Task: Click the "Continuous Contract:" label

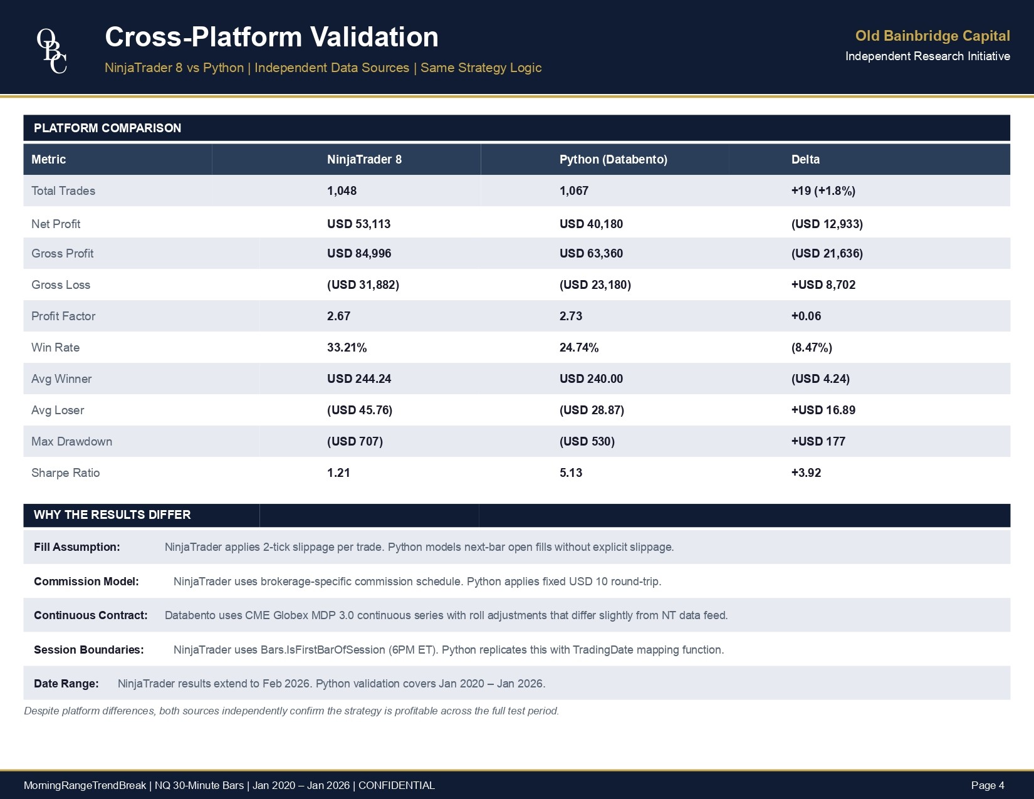Action: coord(91,615)
